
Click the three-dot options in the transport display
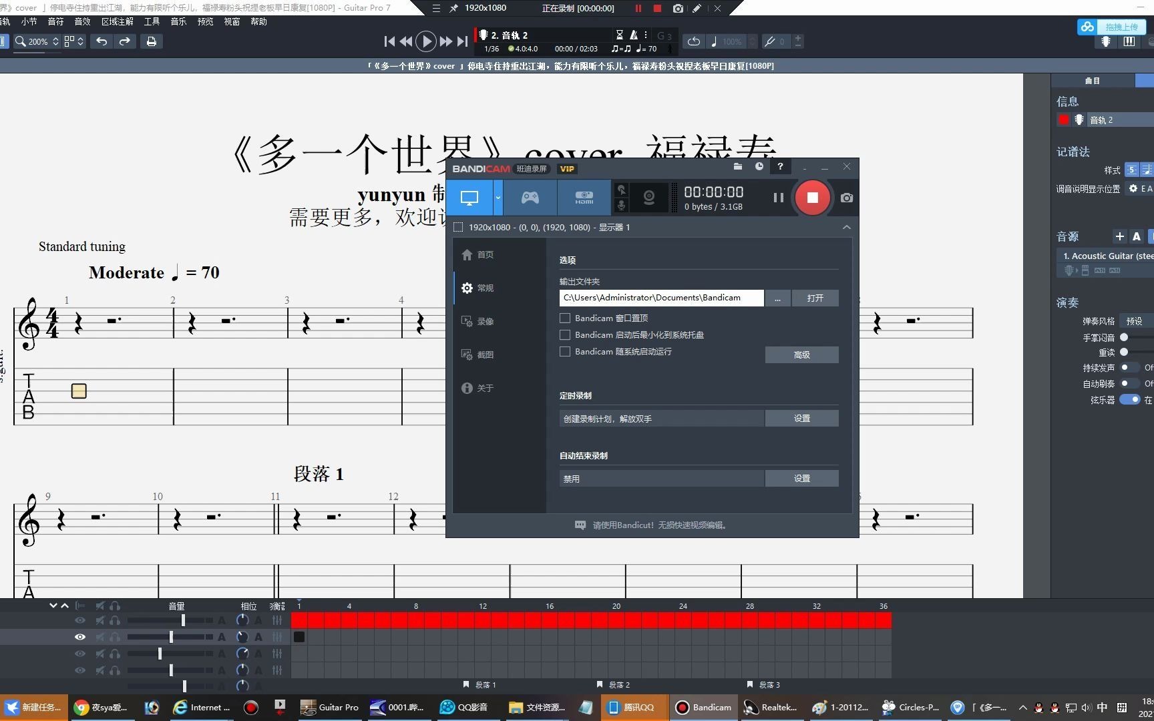(646, 35)
